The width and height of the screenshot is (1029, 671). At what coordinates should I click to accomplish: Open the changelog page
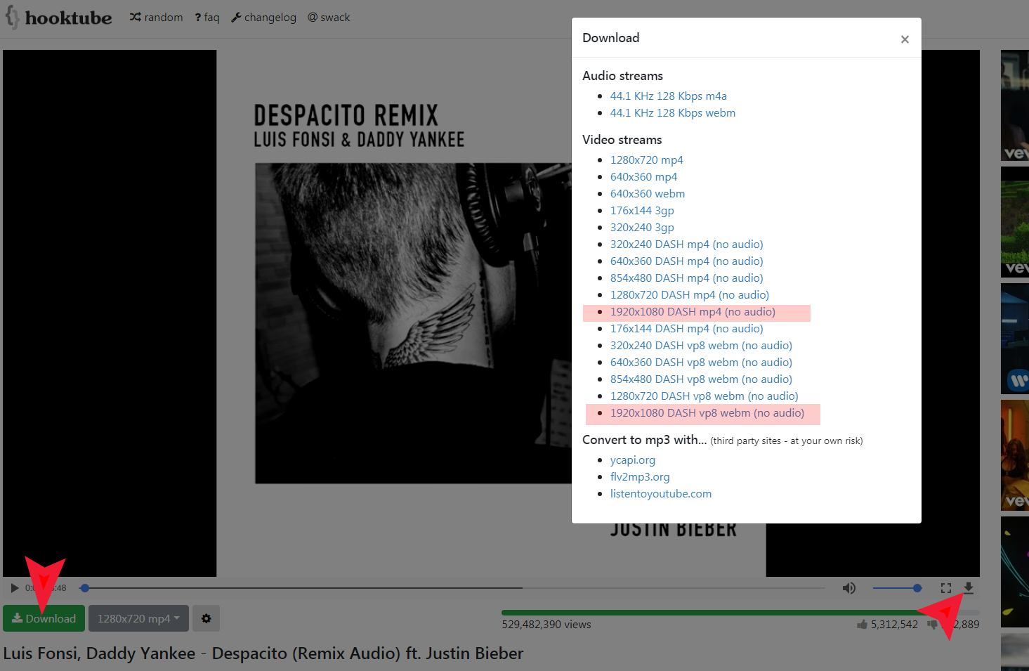(263, 18)
